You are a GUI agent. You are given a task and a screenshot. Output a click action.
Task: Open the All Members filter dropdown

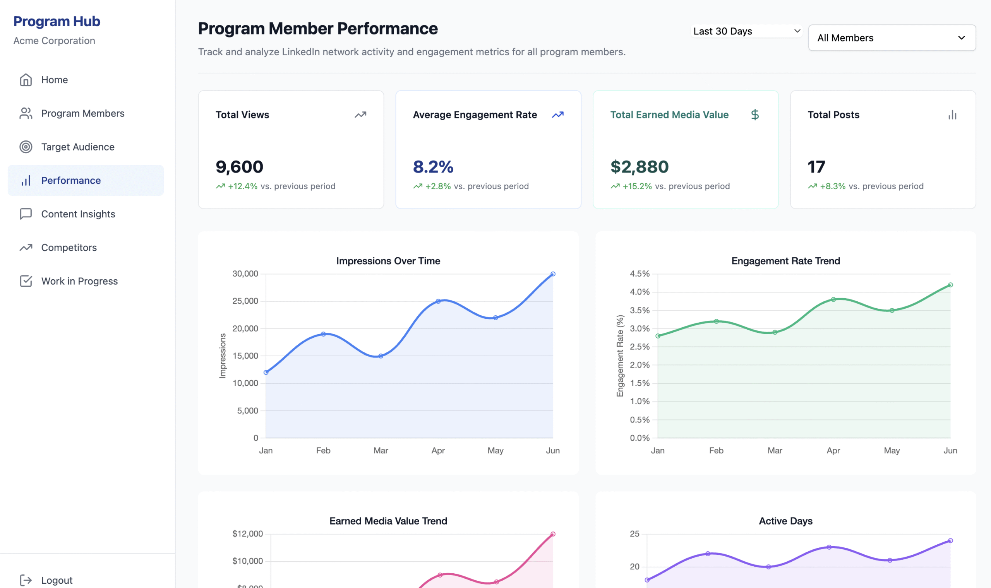[x=892, y=38]
